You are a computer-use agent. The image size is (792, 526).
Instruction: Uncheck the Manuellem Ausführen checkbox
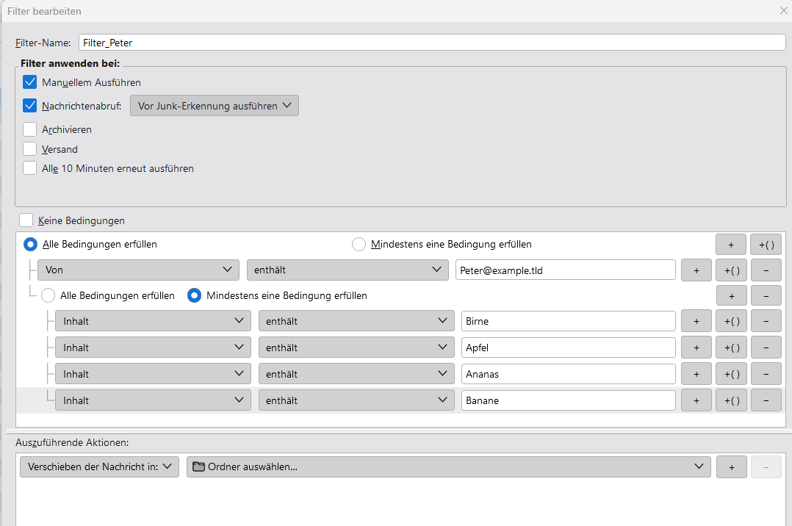(x=30, y=82)
